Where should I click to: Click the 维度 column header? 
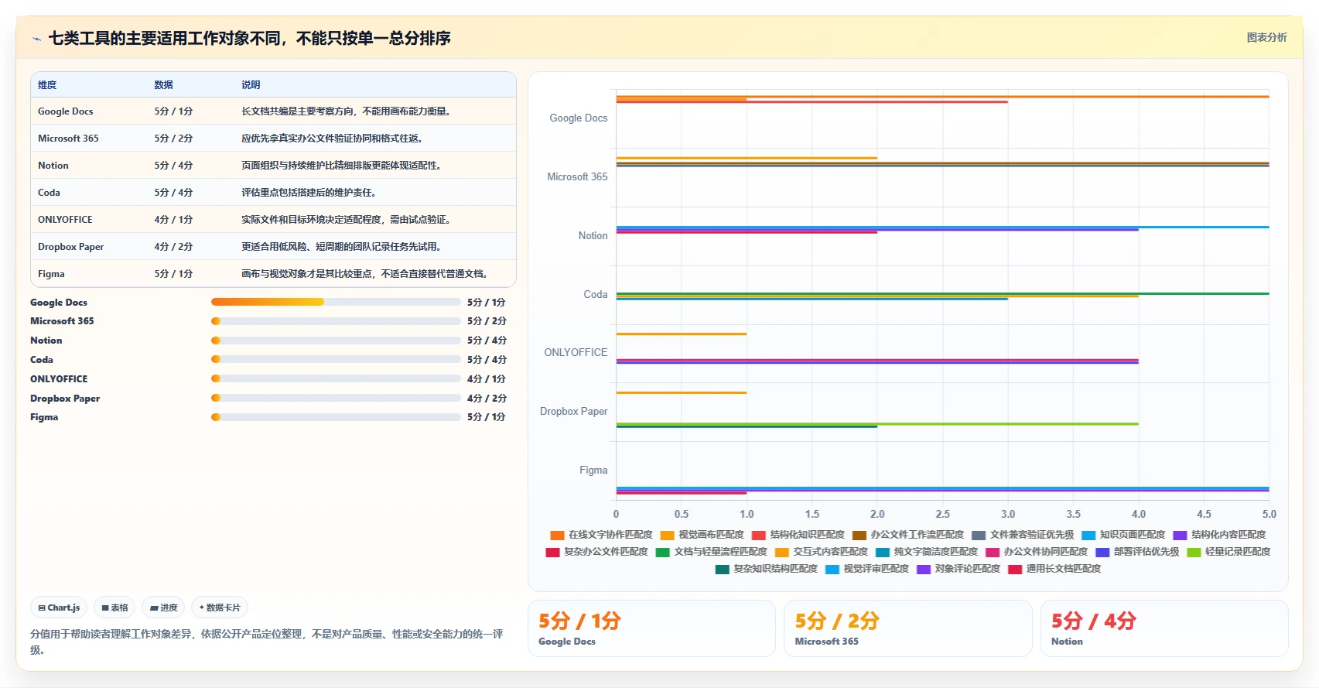pyautogui.click(x=47, y=85)
